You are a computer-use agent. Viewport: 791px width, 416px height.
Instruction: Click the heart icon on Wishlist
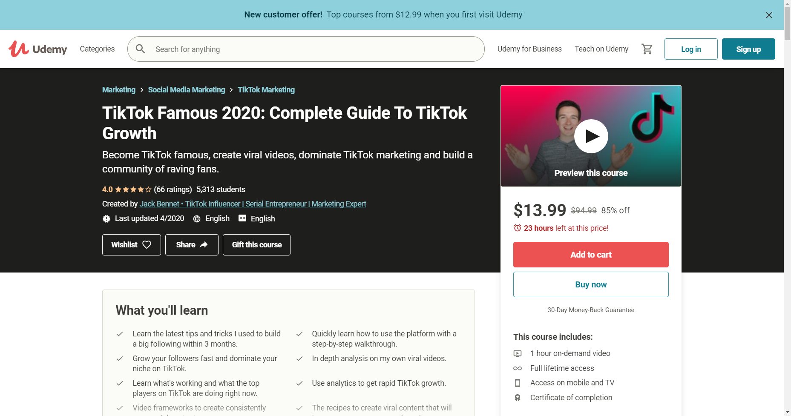(147, 245)
